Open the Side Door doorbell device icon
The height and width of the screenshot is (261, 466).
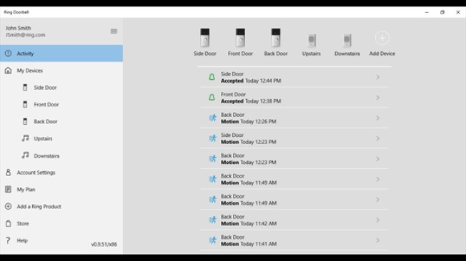point(204,38)
